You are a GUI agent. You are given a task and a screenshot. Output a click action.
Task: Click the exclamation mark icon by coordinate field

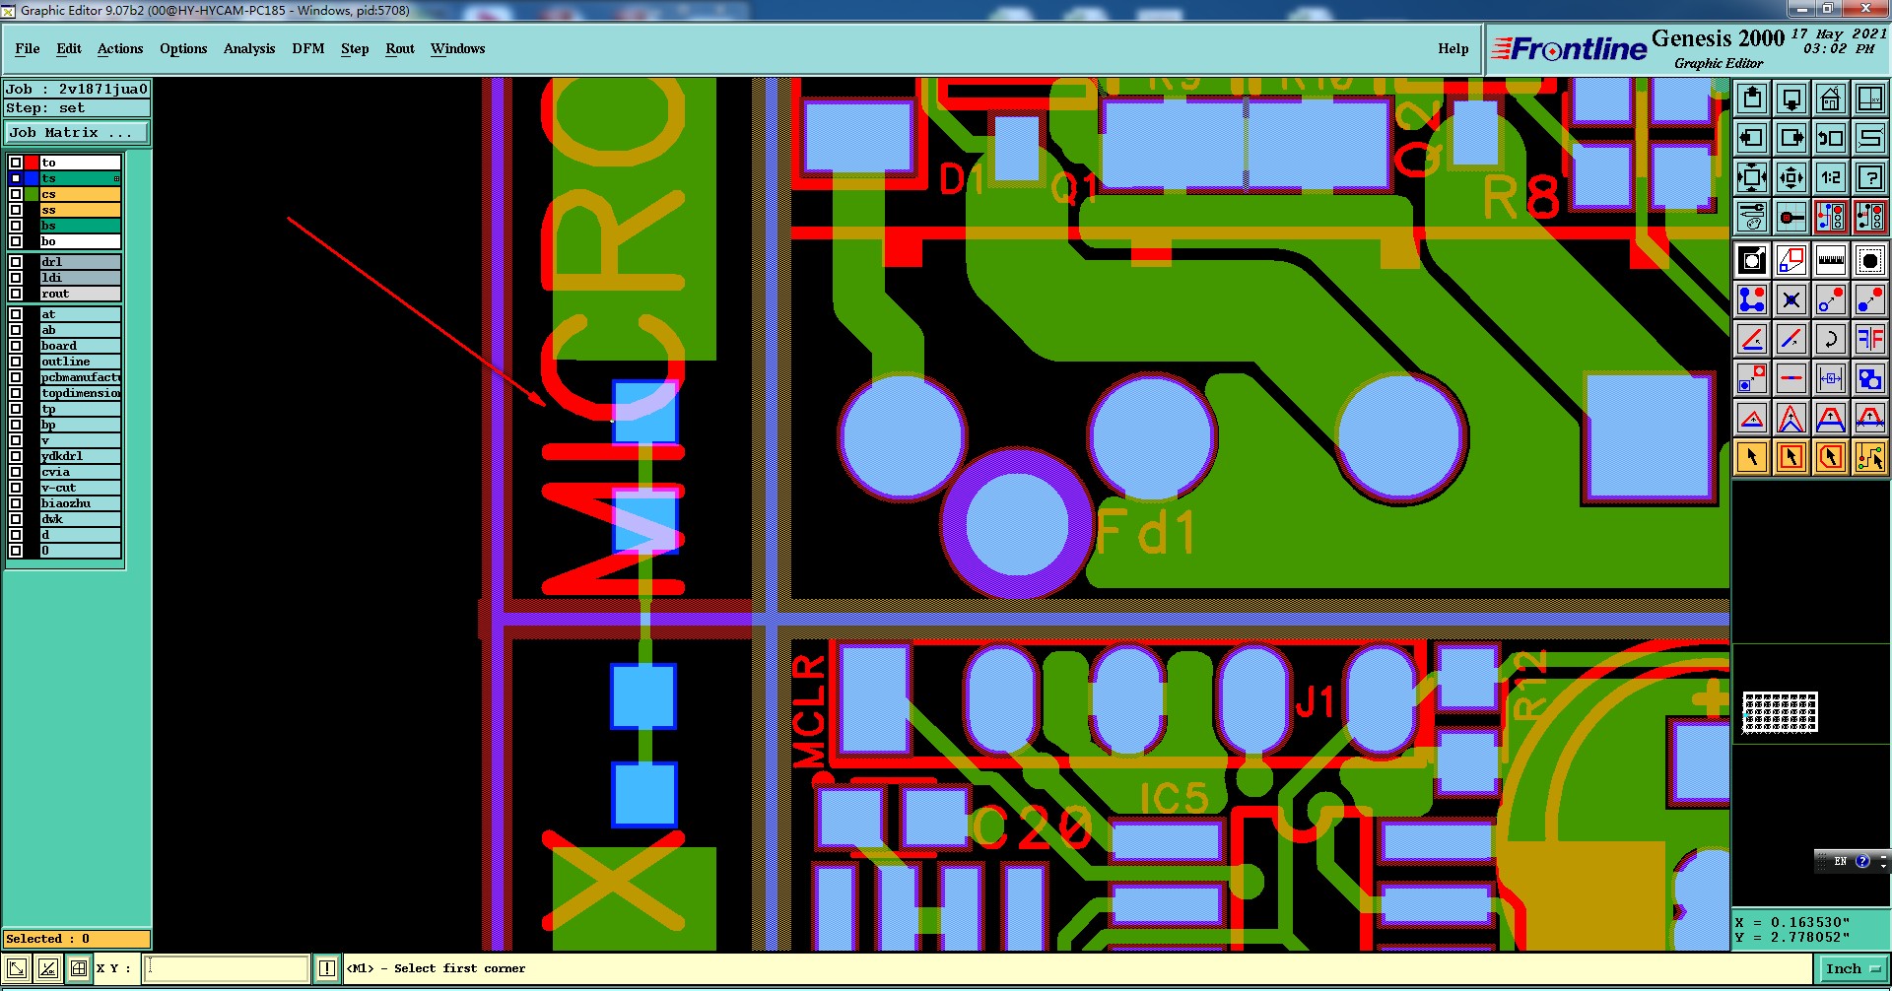[327, 968]
